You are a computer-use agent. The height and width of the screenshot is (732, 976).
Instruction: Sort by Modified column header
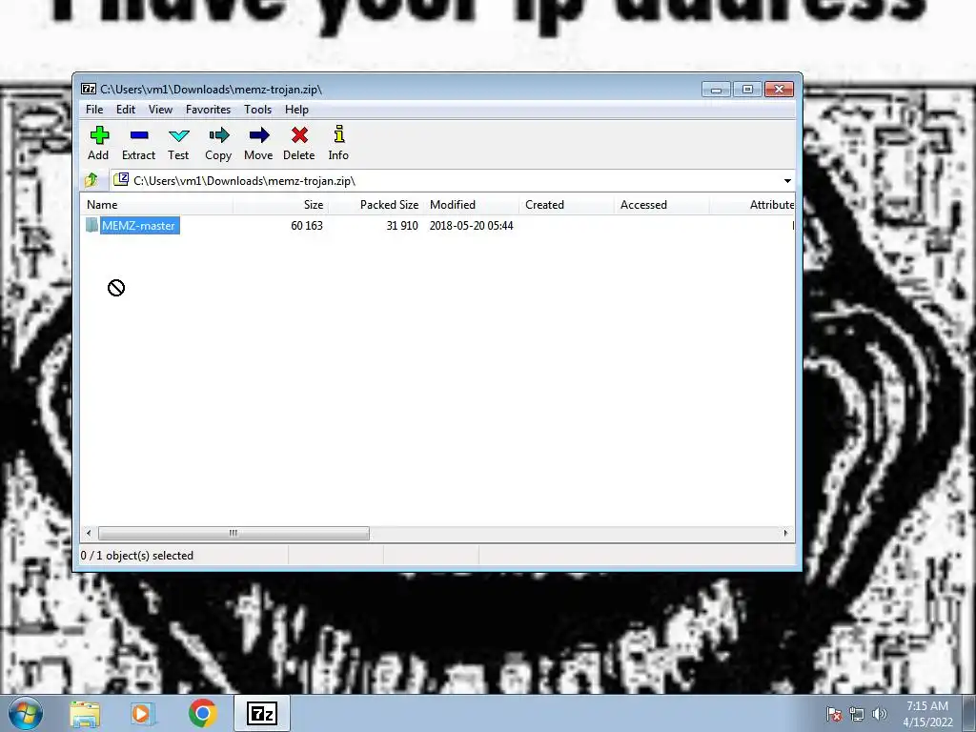point(471,205)
